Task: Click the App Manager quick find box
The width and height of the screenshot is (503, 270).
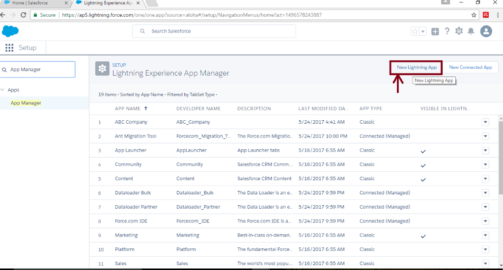Action: coord(38,69)
